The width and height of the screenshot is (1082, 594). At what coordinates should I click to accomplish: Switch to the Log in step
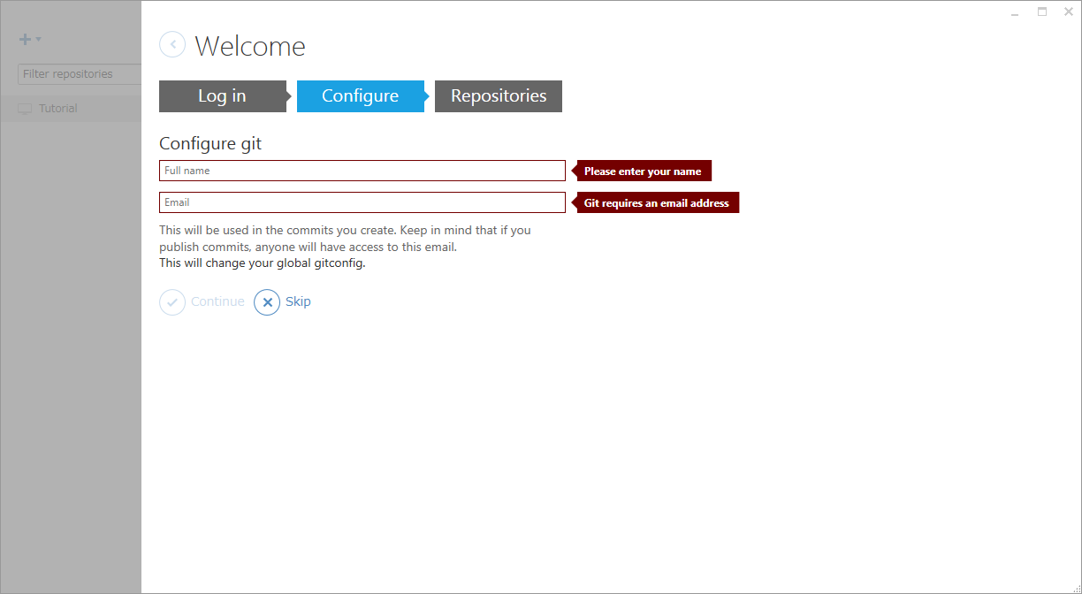223,96
